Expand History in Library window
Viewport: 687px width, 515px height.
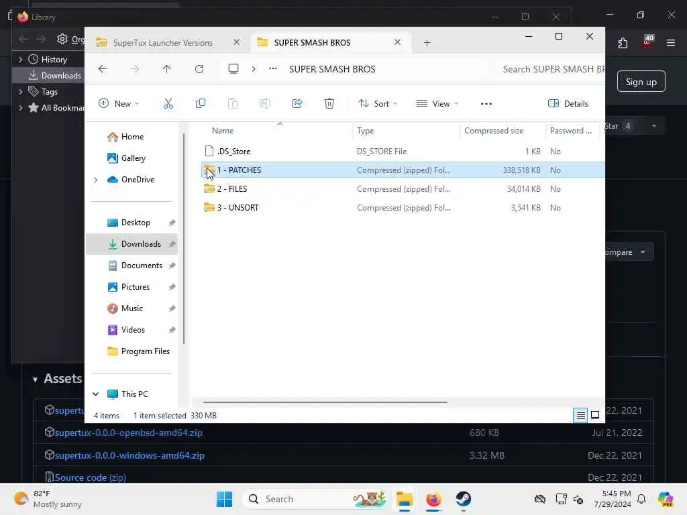[x=20, y=59]
